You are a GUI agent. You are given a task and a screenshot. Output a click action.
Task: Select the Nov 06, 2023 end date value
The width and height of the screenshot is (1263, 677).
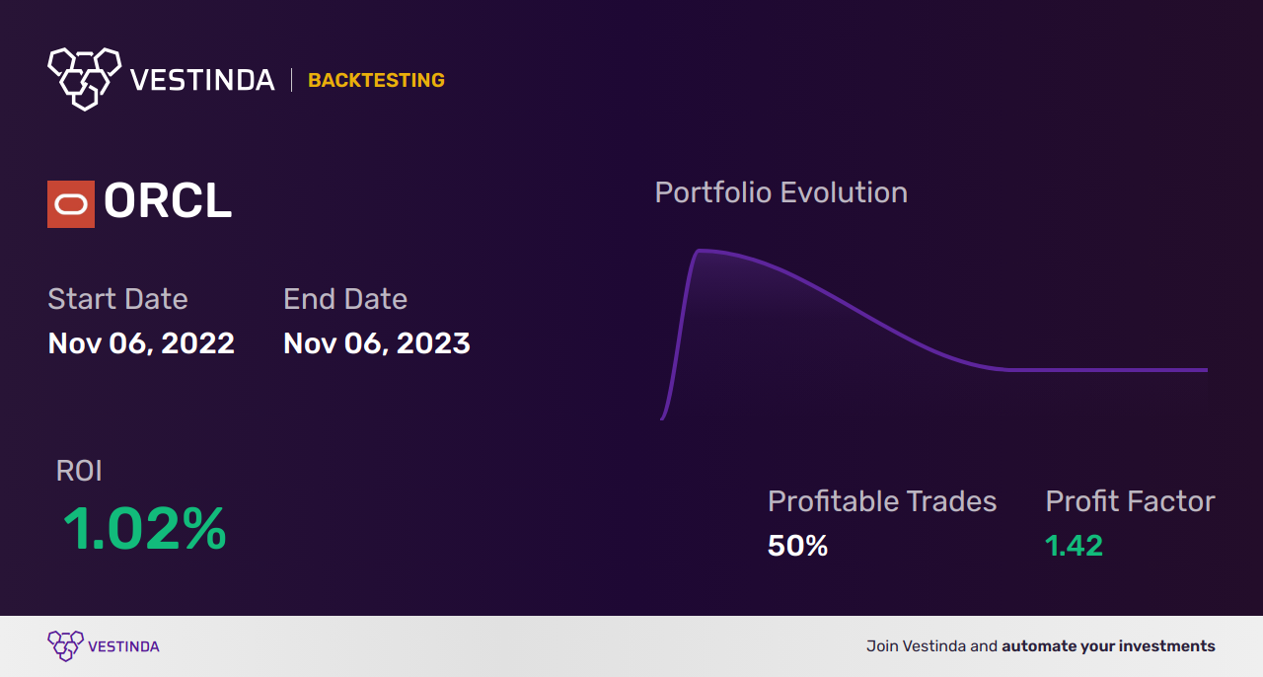pos(377,343)
